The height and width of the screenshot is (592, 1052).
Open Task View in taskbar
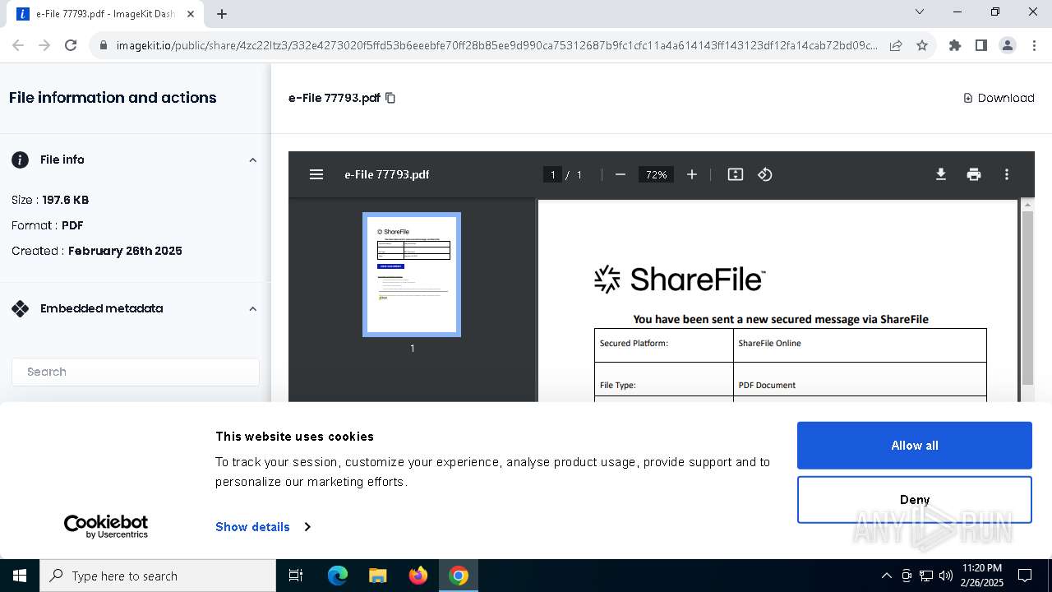tap(296, 576)
